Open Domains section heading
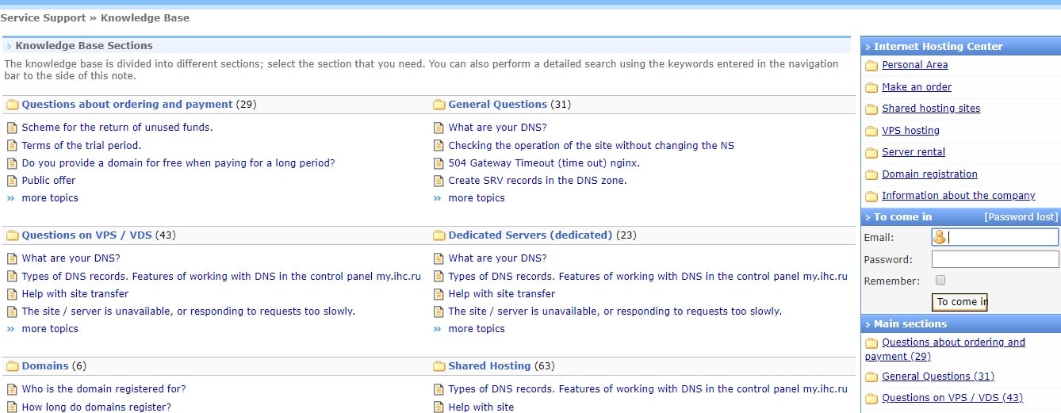 point(45,366)
